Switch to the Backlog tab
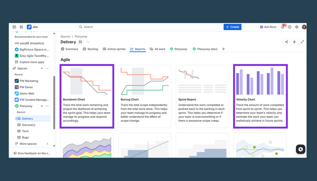 [x=90, y=49]
